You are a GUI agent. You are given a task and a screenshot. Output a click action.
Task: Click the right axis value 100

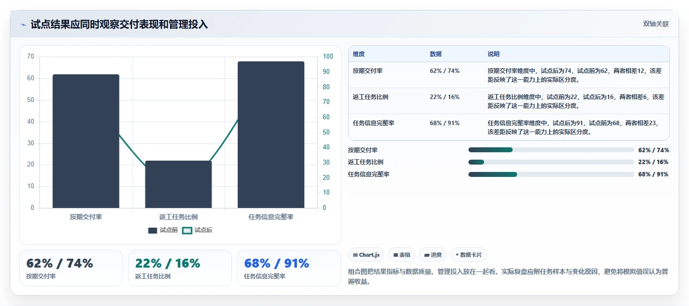pos(328,57)
